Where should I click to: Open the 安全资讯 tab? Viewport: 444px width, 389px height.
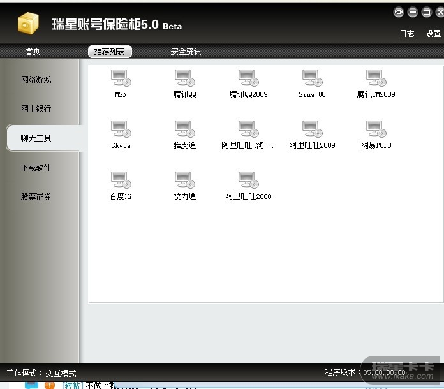[x=186, y=52]
